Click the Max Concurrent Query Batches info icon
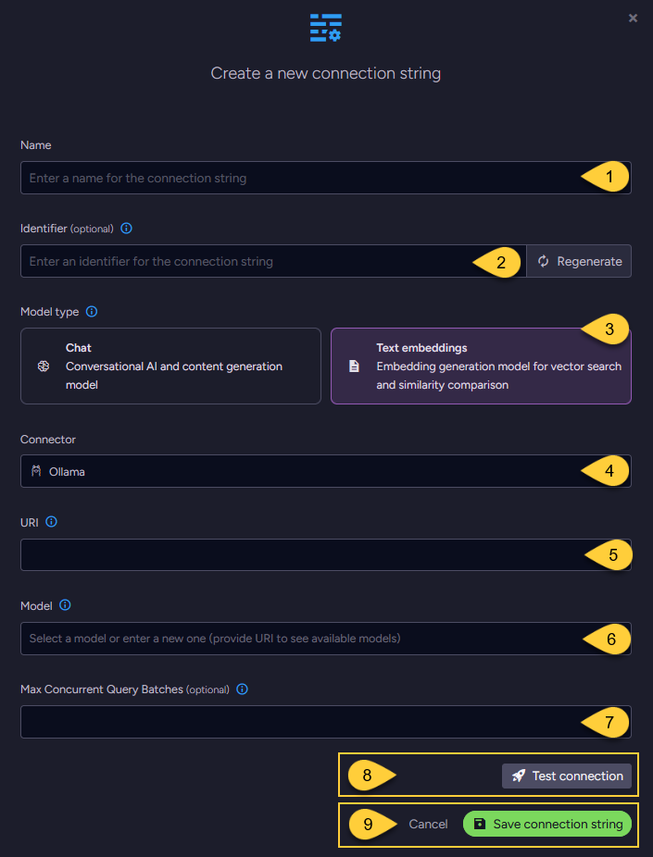Viewport: 653px width, 857px height. pyautogui.click(x=242, y=689)
